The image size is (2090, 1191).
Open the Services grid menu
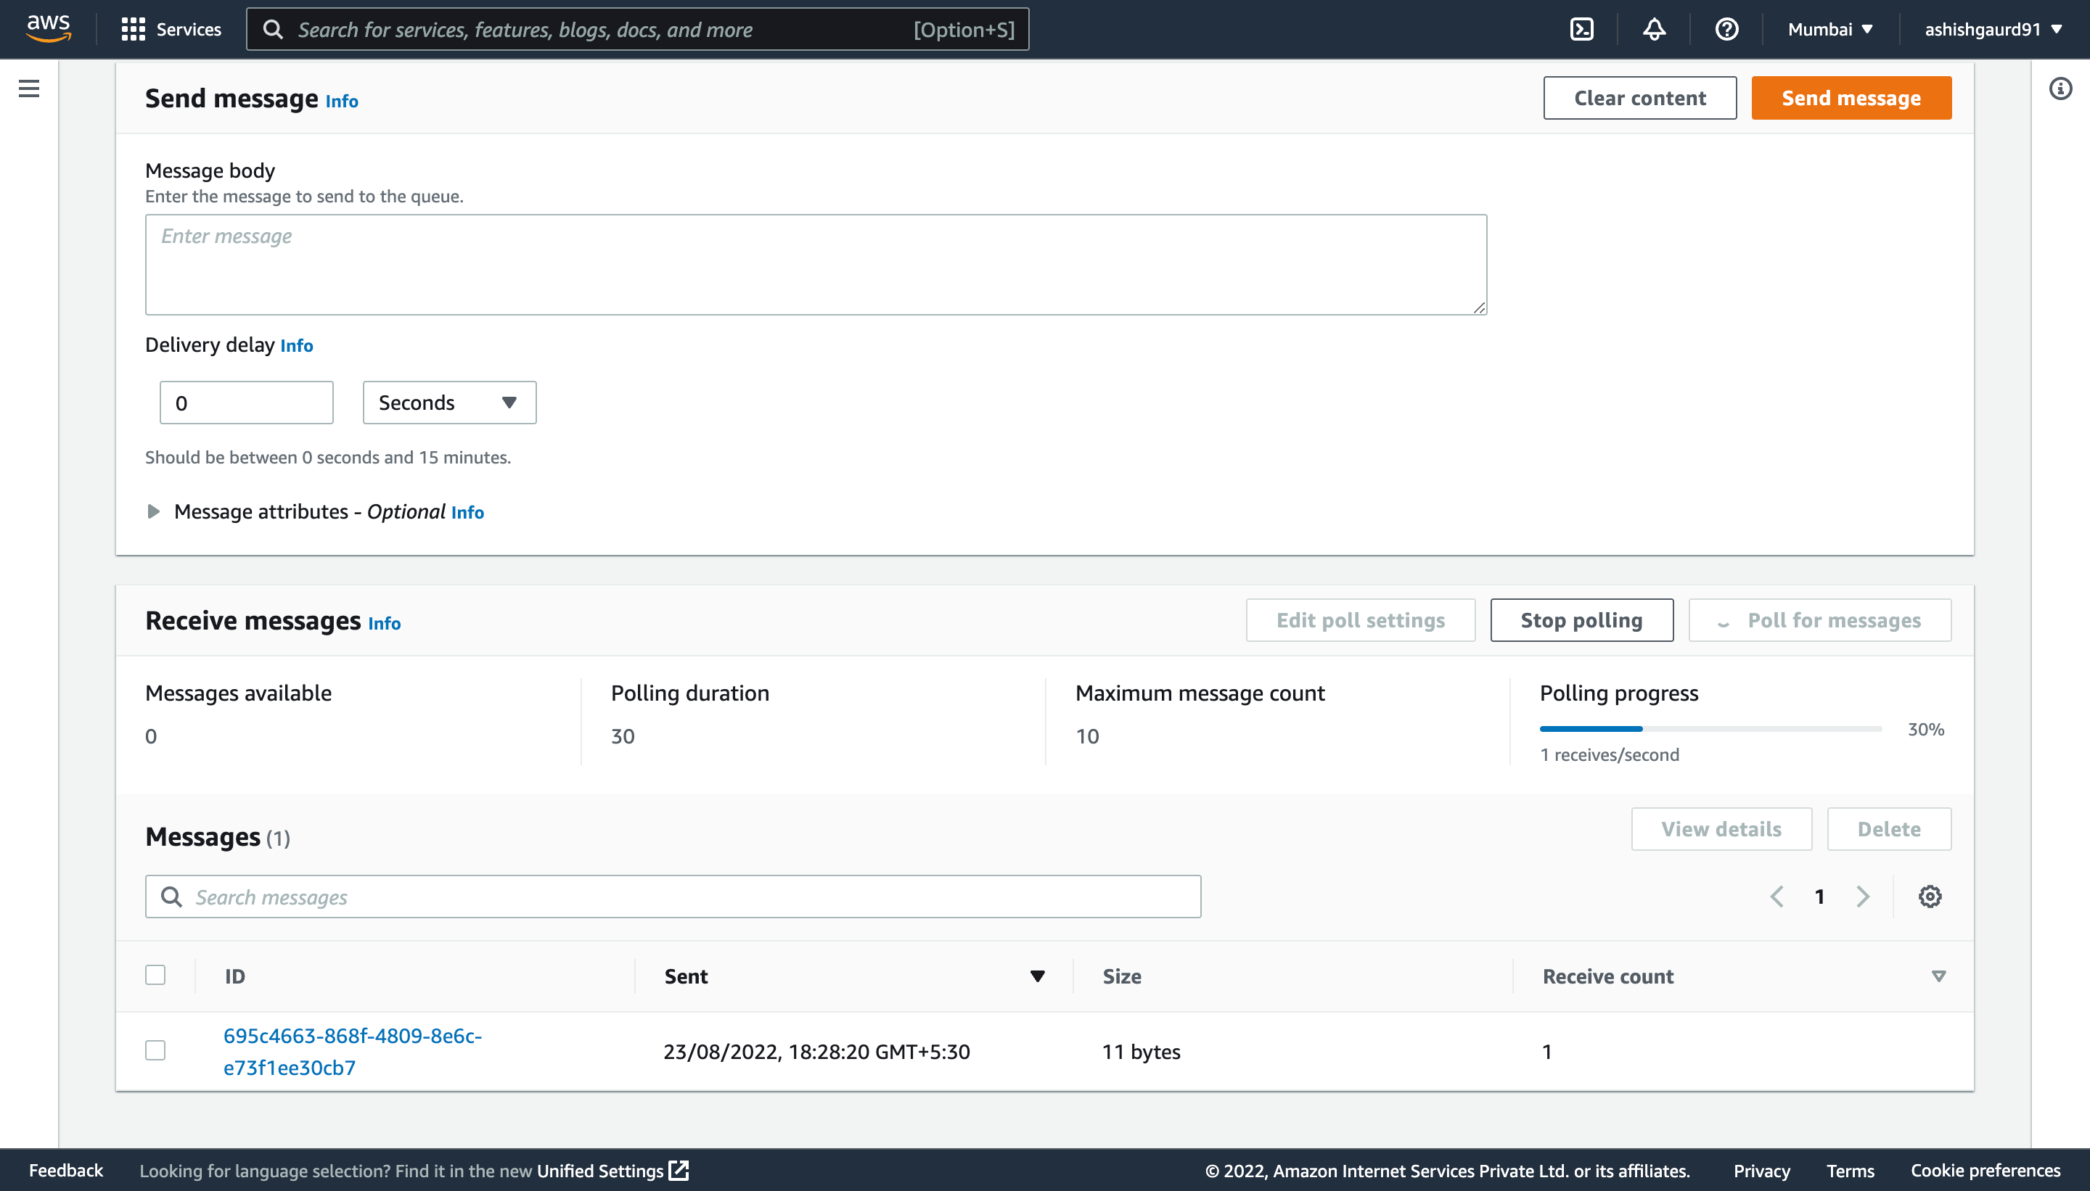click(133, 30)
